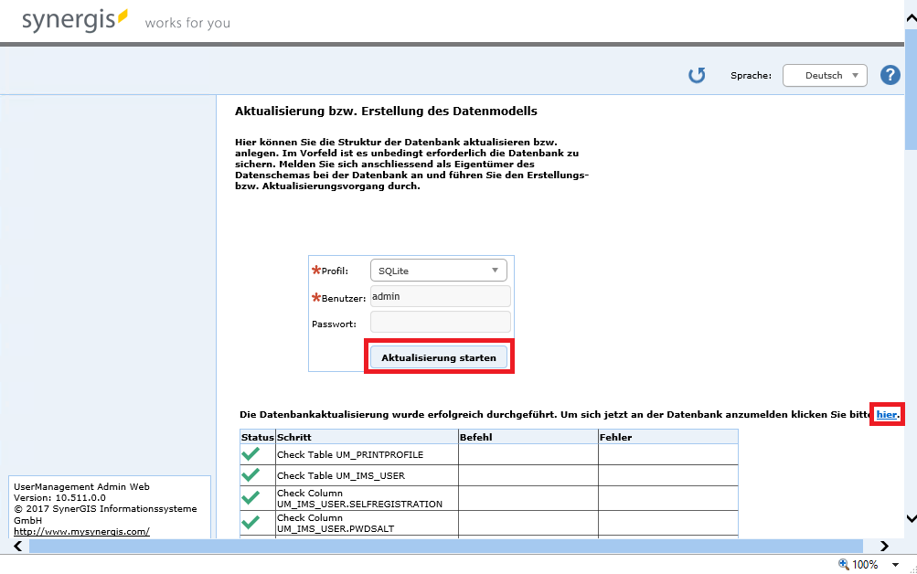Click the hier hyperlink
This screenshot has height=574, width=917.
click(886, 415)
